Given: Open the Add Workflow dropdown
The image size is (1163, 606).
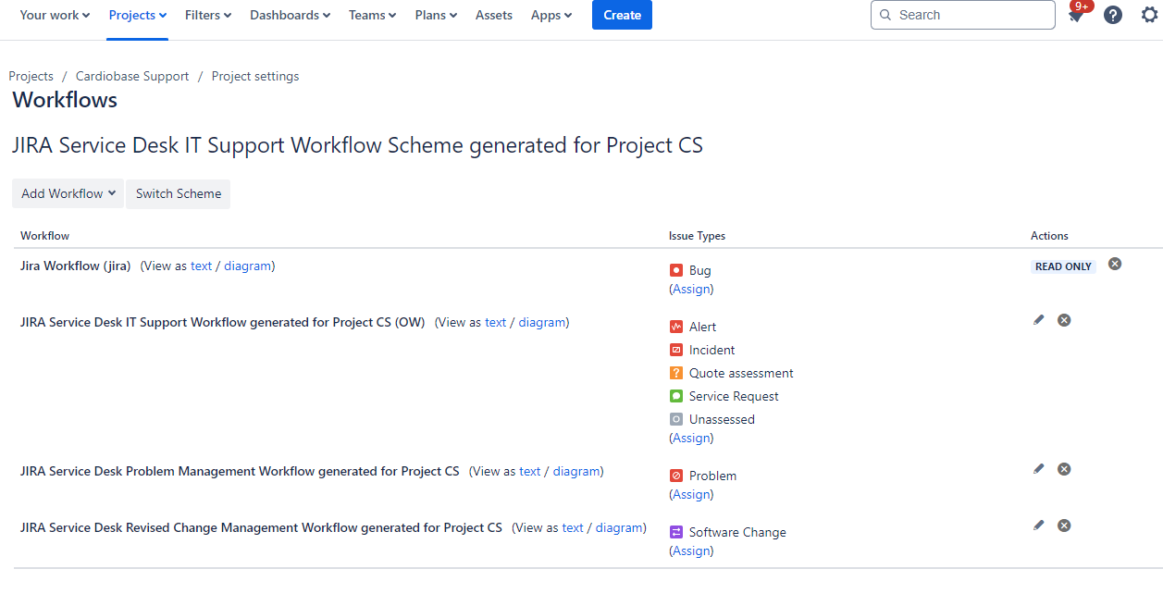Looking at the screenshot, I should point(67,193).
